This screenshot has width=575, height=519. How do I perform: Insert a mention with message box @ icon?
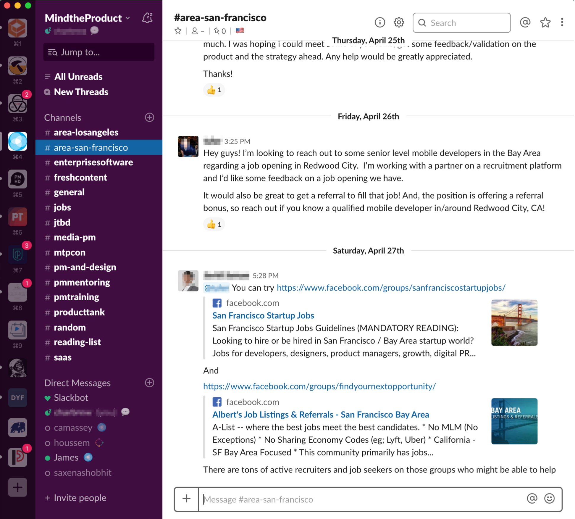[532, 499]
